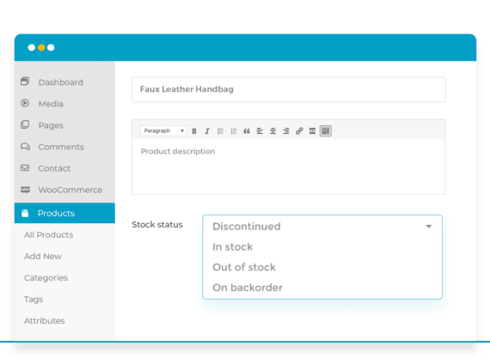Viewport: 490px width, 358px height.
Task: Click the product title field 'Faux Leather Handbag'
Action: click(x=289, y=89)
